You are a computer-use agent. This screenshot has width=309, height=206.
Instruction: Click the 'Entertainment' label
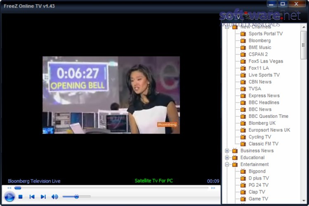(255, 164)
